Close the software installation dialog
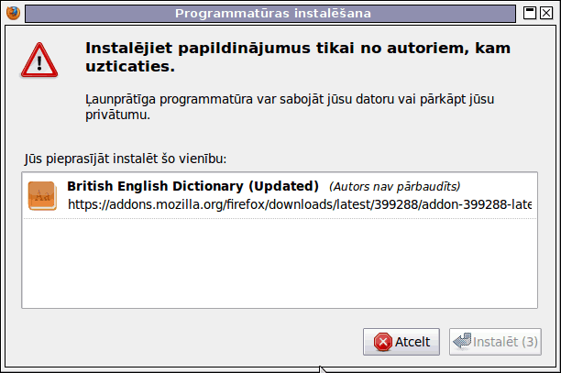 pos(546,13)
